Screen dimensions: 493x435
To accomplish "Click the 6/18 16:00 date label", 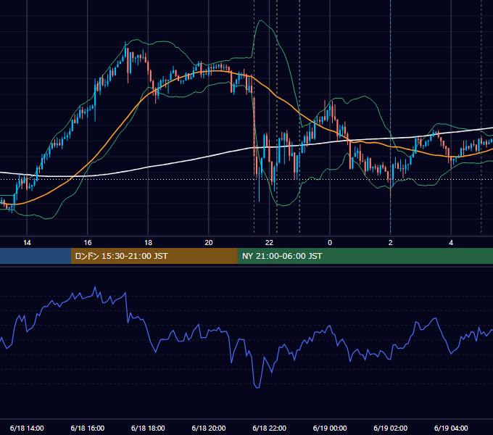I will coord(88,428).
